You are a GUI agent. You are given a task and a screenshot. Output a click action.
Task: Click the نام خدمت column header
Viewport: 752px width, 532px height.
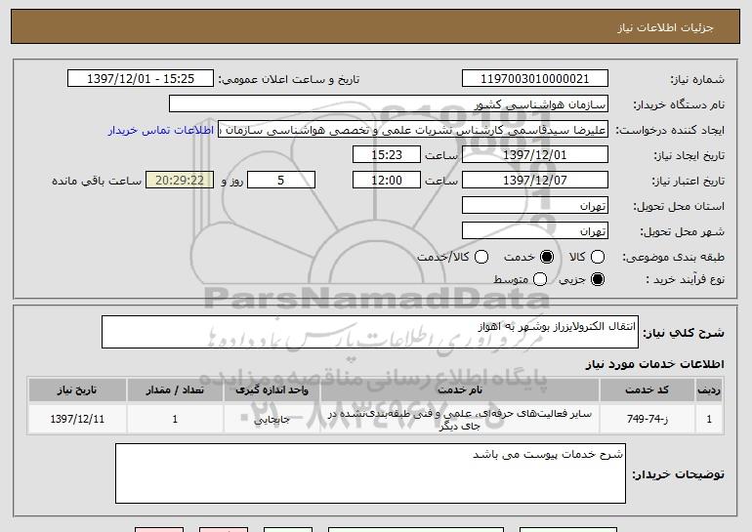point(460,390)
